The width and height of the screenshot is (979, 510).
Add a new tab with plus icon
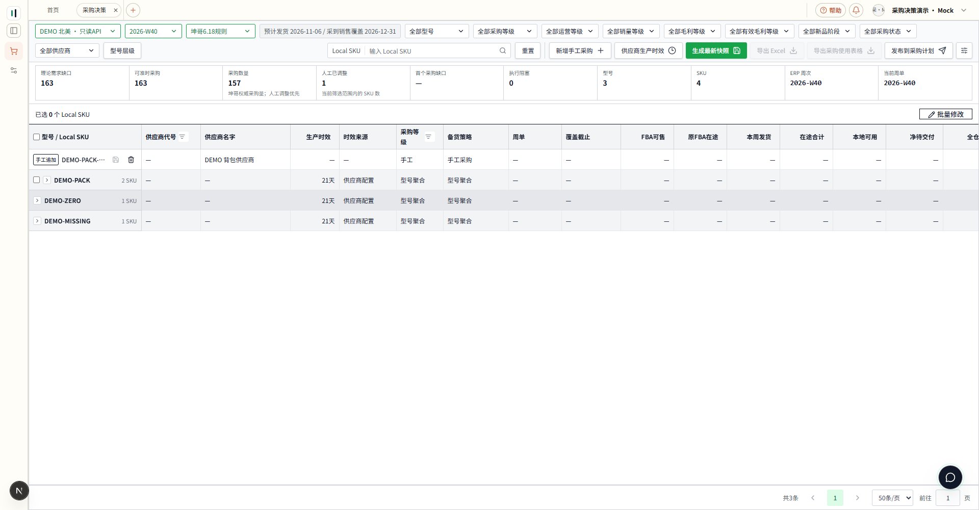133,10
